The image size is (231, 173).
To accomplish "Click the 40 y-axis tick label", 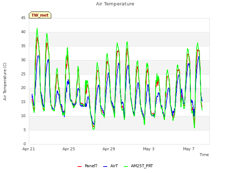I will click(23, 32).
